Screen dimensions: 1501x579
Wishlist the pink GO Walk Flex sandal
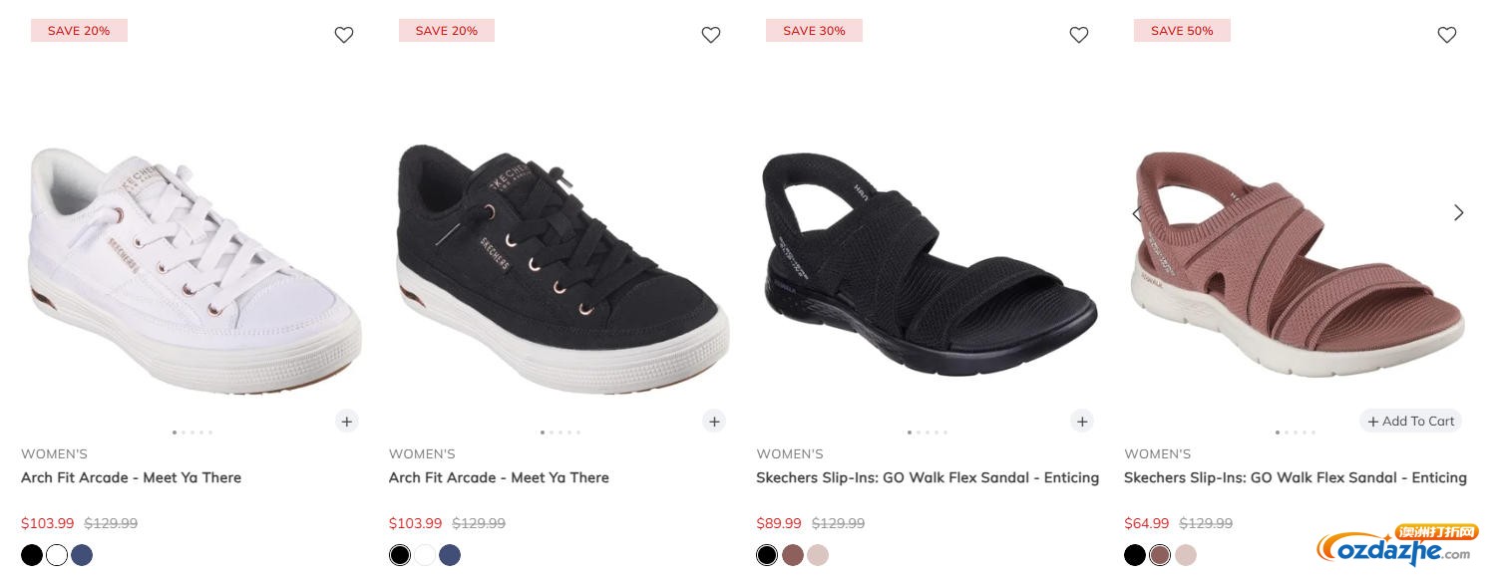click(x=1447, y=35)
